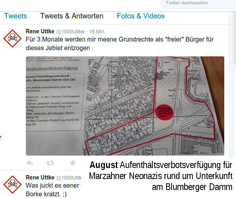Open the skull avatar of the second tweet
The image size is (236, 199).
pos(13,185)
